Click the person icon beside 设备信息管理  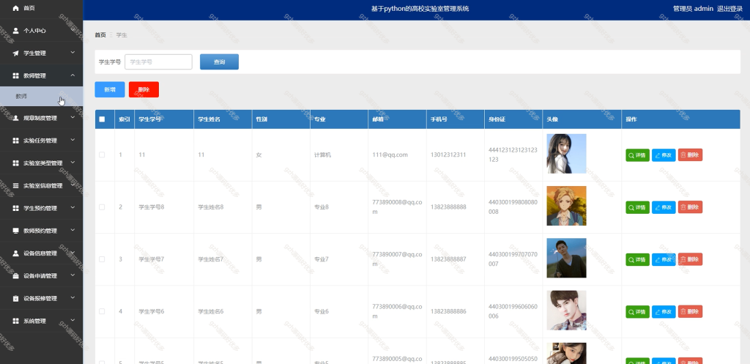(x=15, y=253)
